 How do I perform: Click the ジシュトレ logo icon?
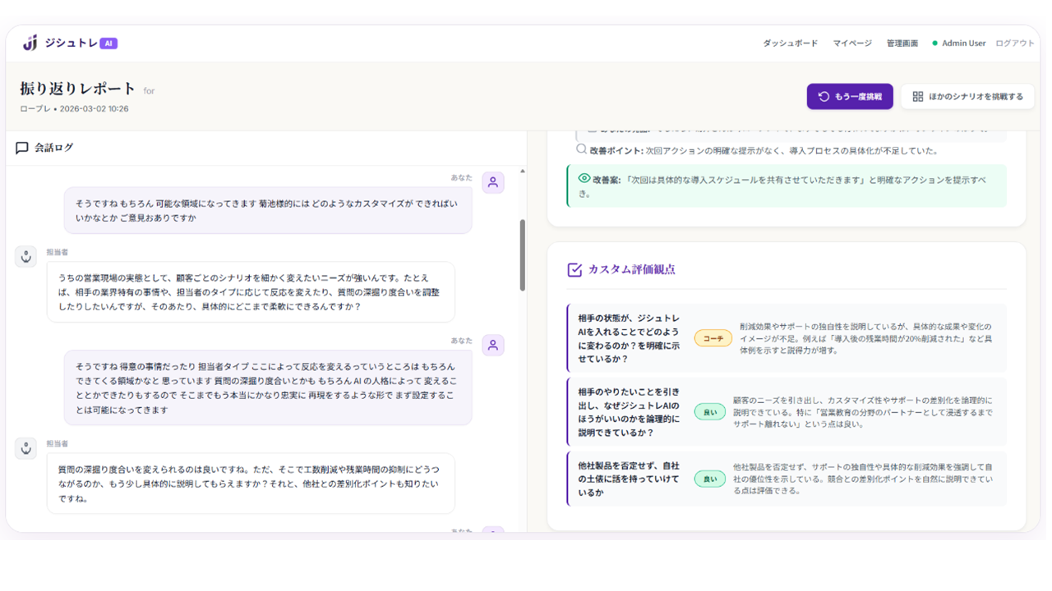[x=30, y=43]
